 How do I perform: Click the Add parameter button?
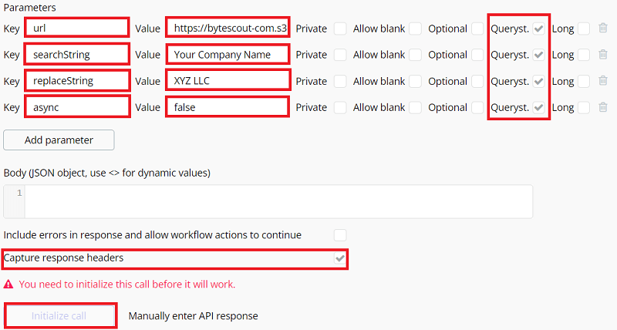click(59, 140)
